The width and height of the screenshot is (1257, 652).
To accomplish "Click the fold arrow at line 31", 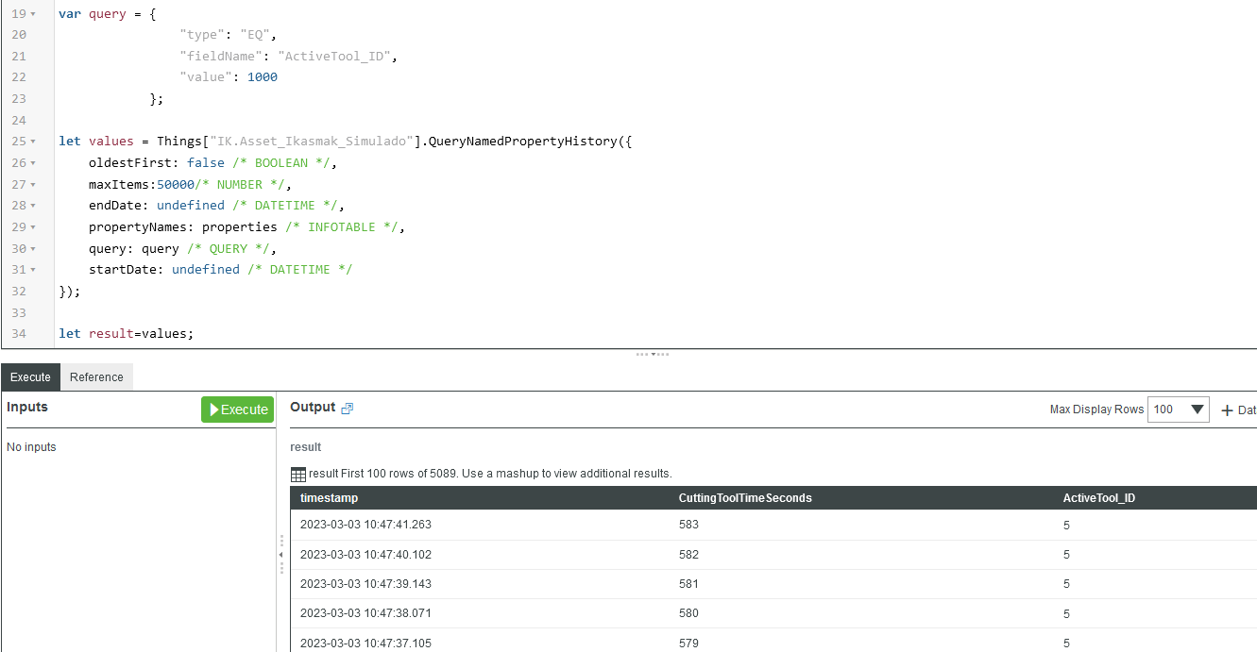I will coord(34,270).
